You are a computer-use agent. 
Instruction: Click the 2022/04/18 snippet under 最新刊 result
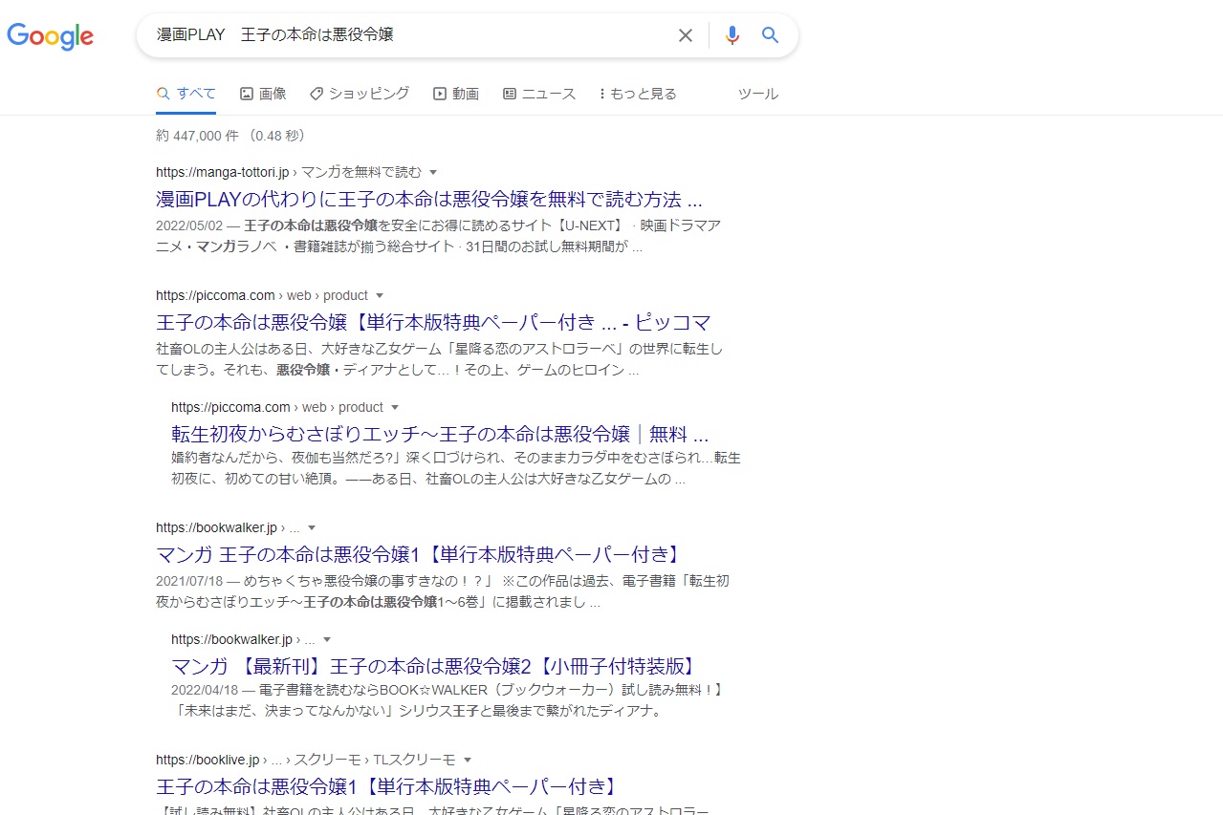(x=448, y=700)
